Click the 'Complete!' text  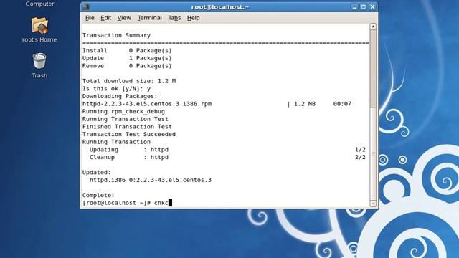[98, 195]
